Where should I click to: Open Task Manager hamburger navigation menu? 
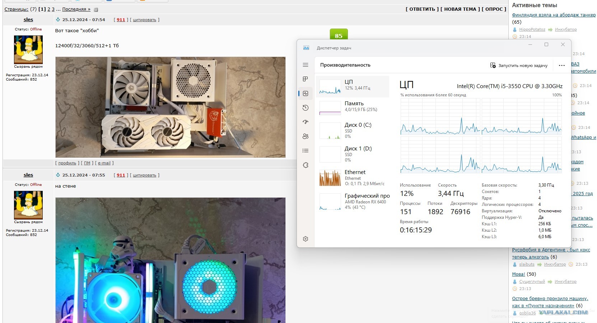pos(306,65)
